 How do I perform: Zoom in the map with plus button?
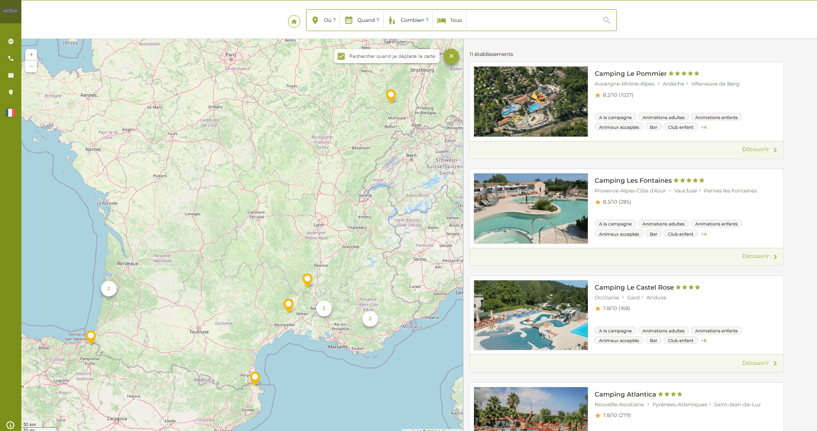[31, 55]
